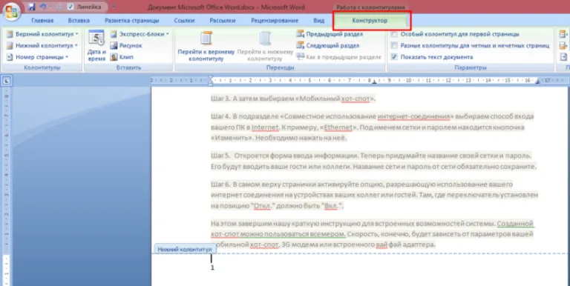Screen dimensions: 570x286
Task: Uncheck Показать текст документа
Action: point(394,57)
